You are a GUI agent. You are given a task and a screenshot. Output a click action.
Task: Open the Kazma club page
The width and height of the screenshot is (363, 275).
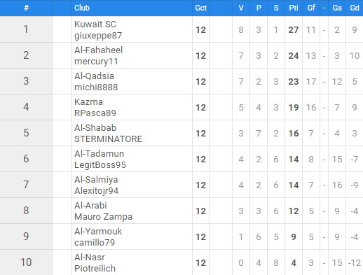pyautogui.click(x=88, y=102)
